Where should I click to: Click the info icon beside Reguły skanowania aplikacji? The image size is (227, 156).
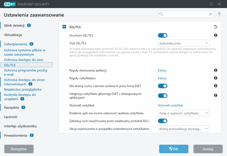click(x=216, y=70)
